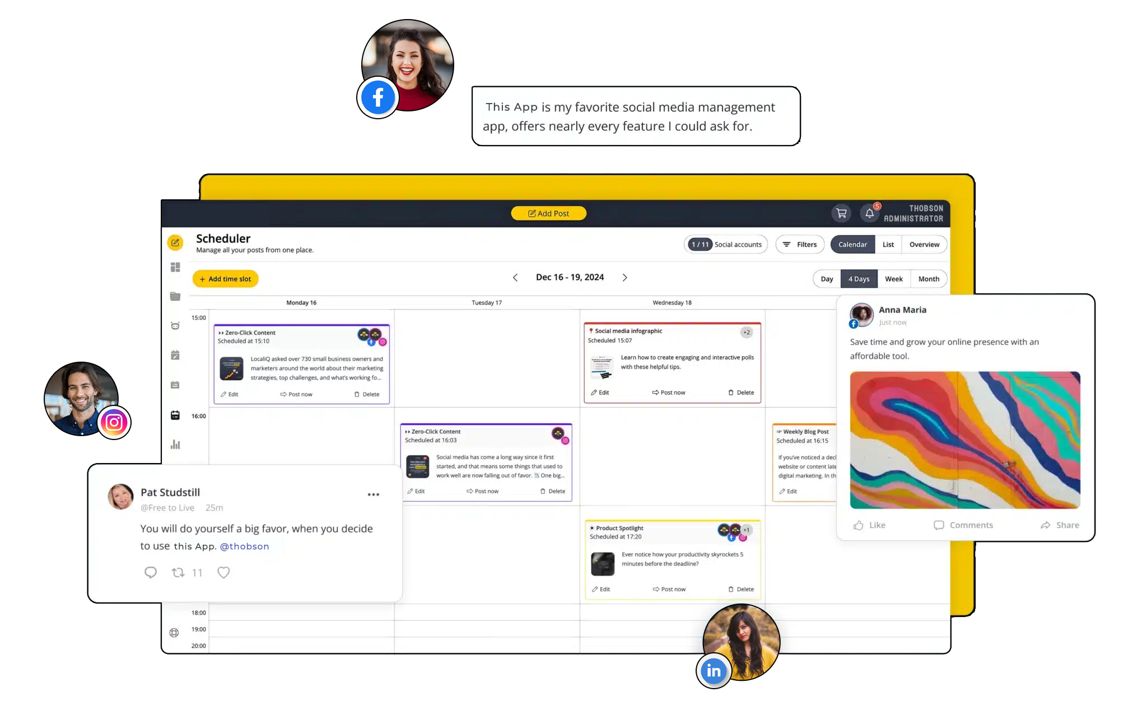1147x706 pixels.
Task: Click the colorful mural image in Anna Maria's post
Action: coord(964,440)
